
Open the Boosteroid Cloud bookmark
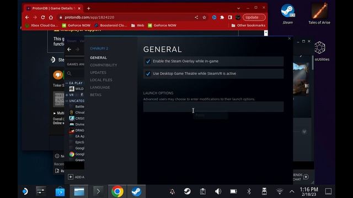click(x=111, y=25)
